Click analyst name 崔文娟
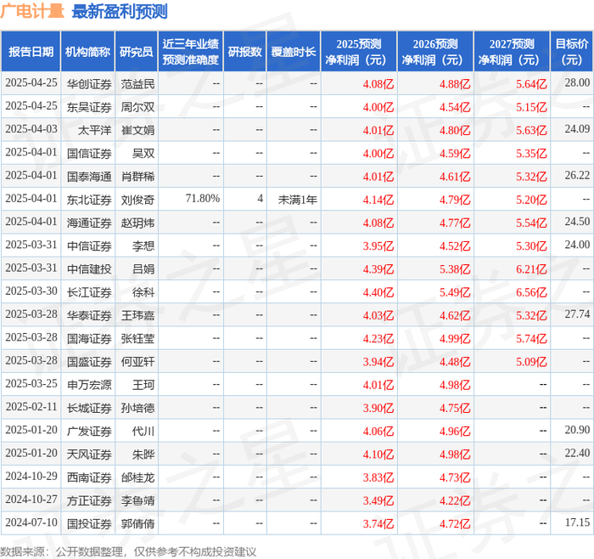The width and height of the screenshot is (594, 559). coord(137,130)
